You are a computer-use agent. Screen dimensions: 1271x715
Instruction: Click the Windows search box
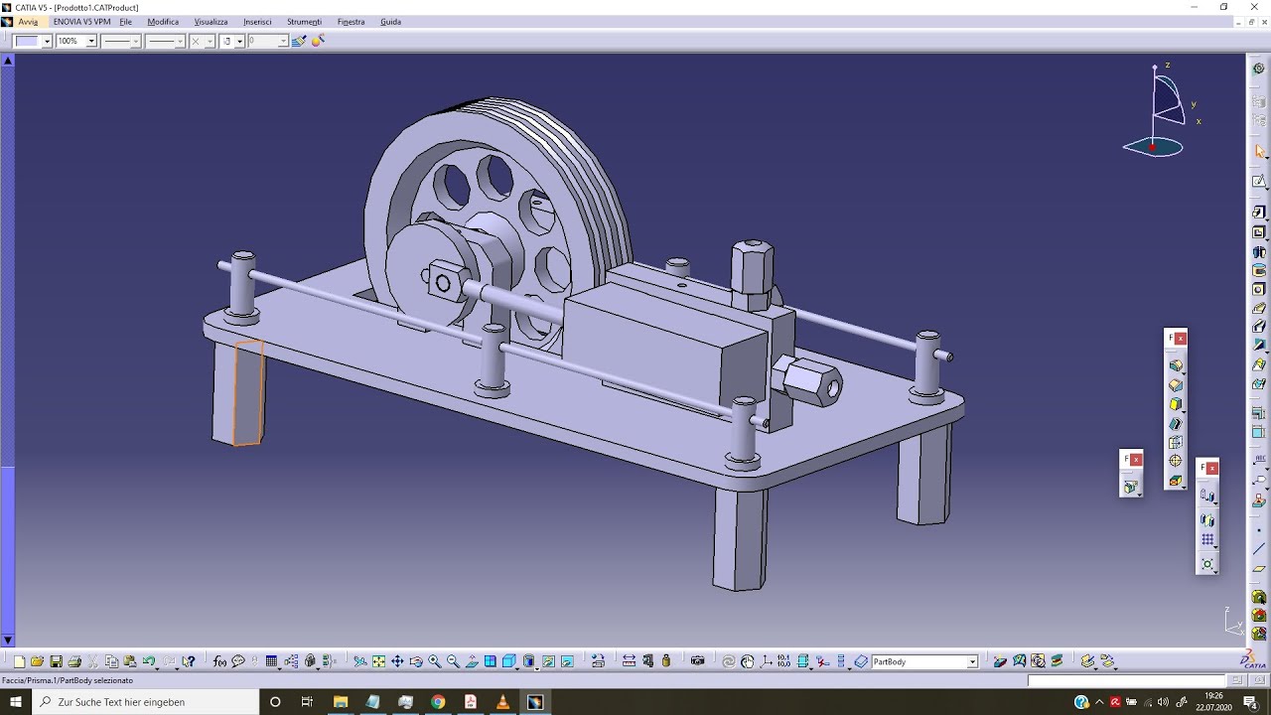(145, 702)
